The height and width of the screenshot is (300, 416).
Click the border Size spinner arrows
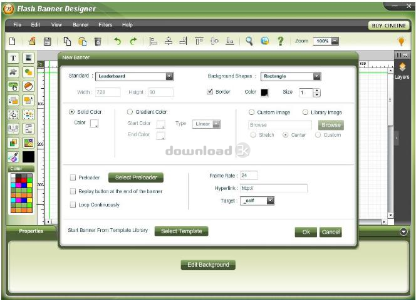click(x=317, y=92)
